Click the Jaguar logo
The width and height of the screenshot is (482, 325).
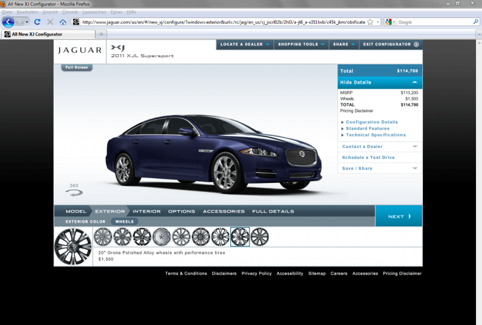tap(80, 51)
